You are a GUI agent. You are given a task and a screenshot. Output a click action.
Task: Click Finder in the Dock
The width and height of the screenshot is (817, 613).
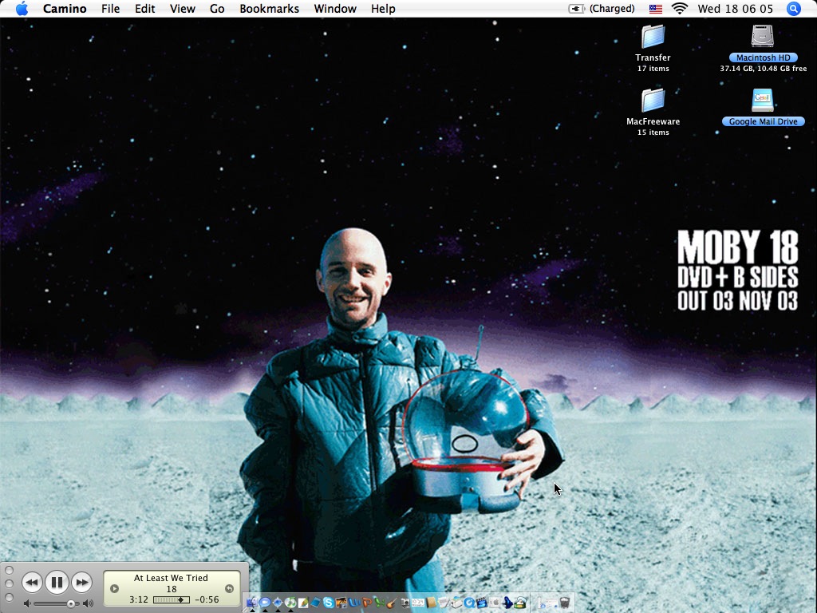click(x=252, y=603)
